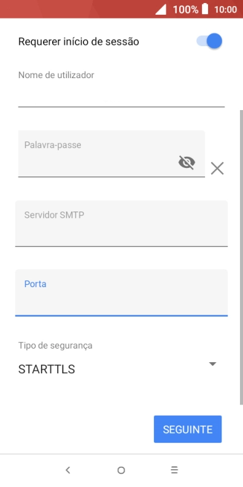The width and height of the screenshot is (243, 487).
Task: Click the vertical scrollbar on the right
Action: 241,257
